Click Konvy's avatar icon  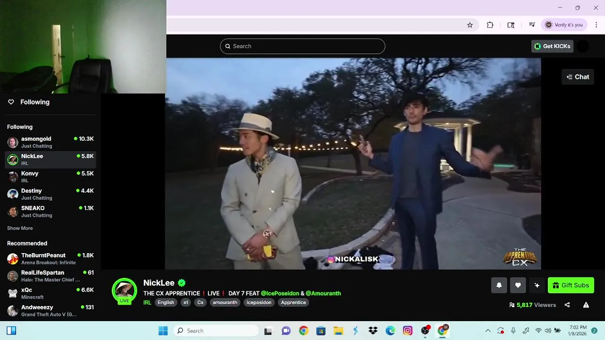point(13,177)
